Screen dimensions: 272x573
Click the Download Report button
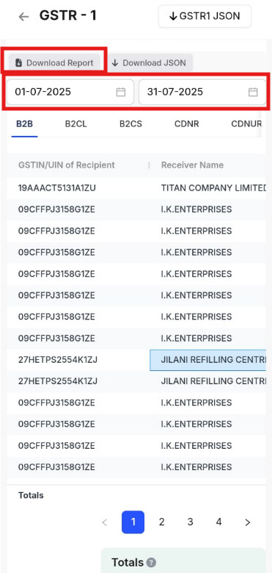54,63
